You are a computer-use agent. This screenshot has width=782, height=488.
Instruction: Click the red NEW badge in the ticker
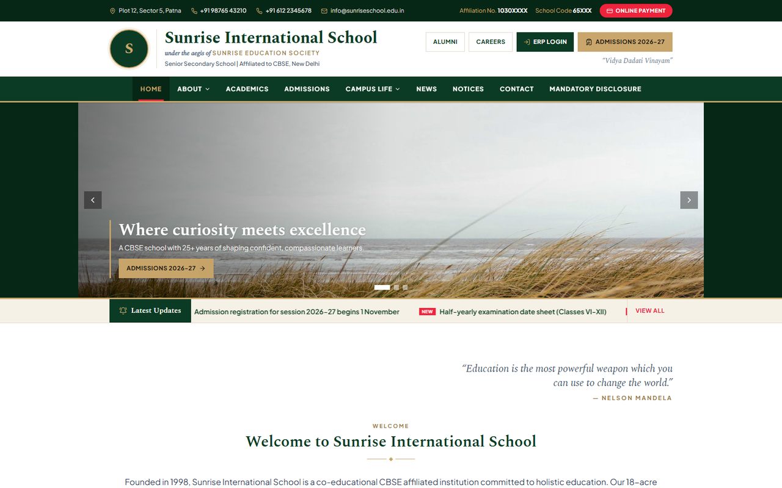pos(427,312)
